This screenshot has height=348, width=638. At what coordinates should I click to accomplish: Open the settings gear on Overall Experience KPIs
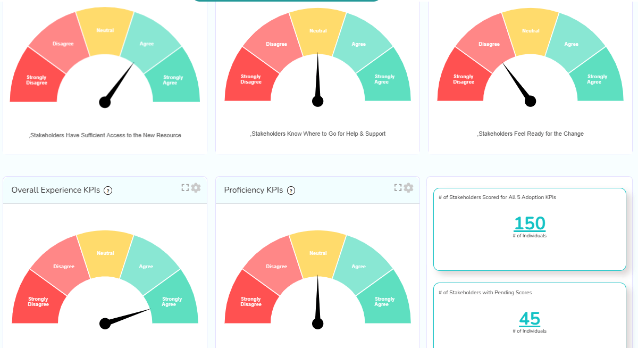(196, 187)
